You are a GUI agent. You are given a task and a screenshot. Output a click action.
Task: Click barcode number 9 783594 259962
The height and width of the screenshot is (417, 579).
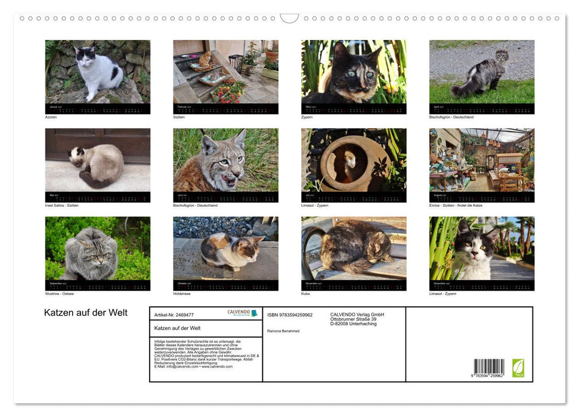487,376
